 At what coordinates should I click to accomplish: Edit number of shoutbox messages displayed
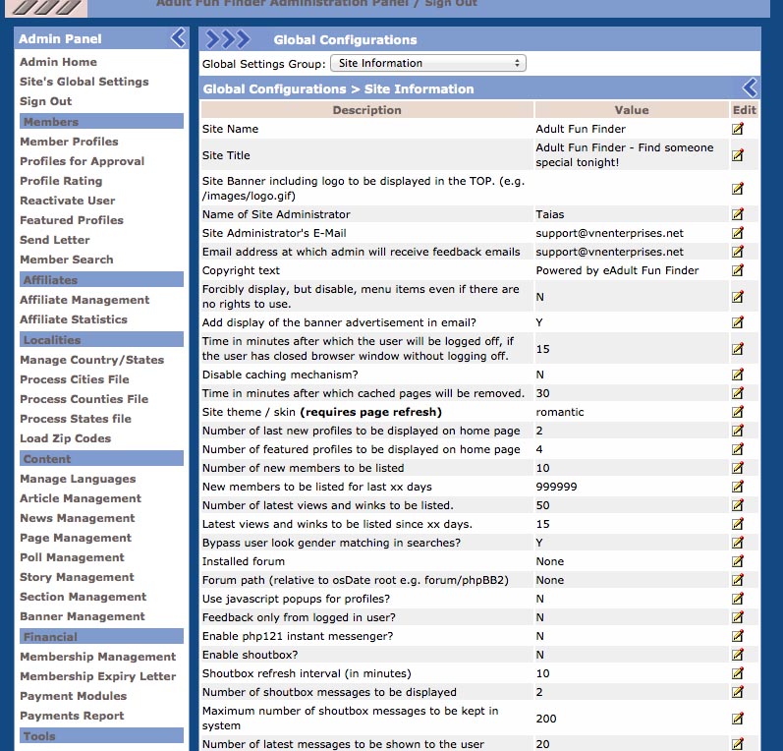click(x=738, y=692)
